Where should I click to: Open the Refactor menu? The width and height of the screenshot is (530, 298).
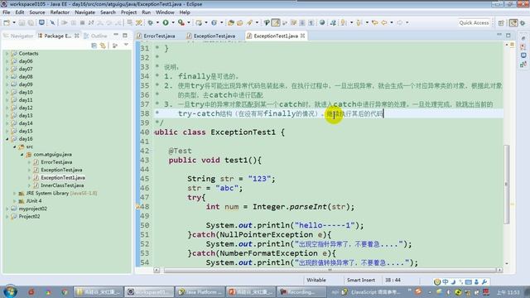coord(60,12)
